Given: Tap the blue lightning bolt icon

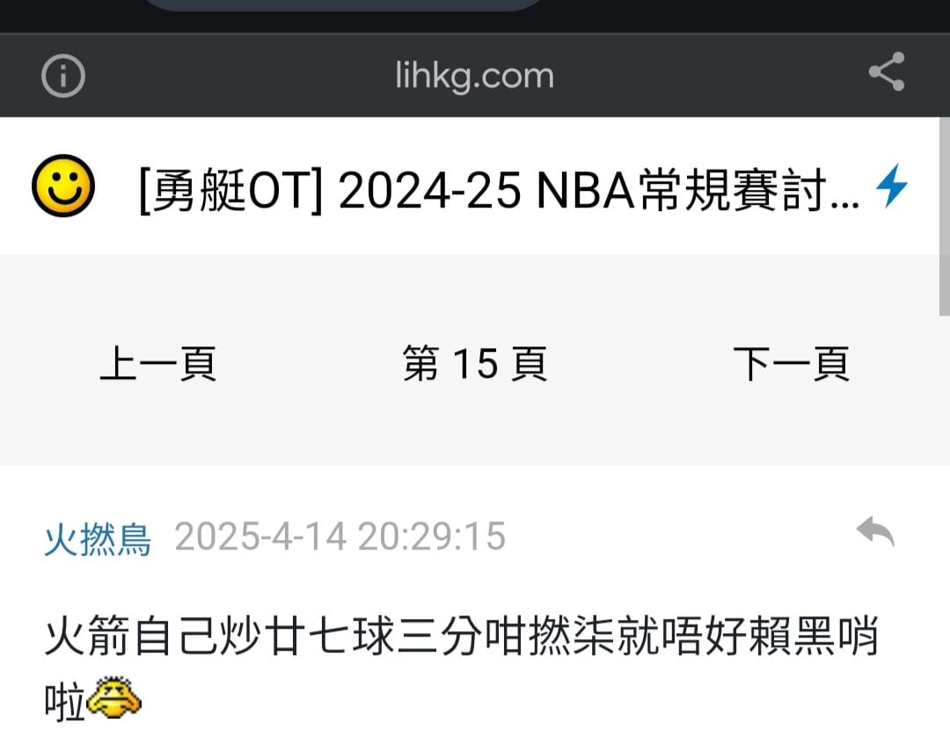Looking at the screenshot, I should [892, 186].
